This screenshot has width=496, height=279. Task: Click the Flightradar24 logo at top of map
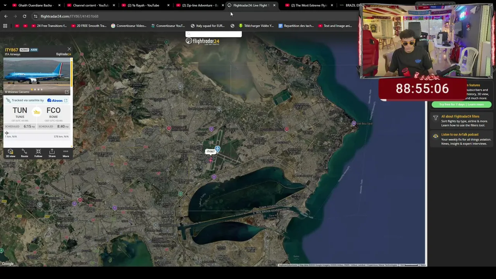click(202, 41)
